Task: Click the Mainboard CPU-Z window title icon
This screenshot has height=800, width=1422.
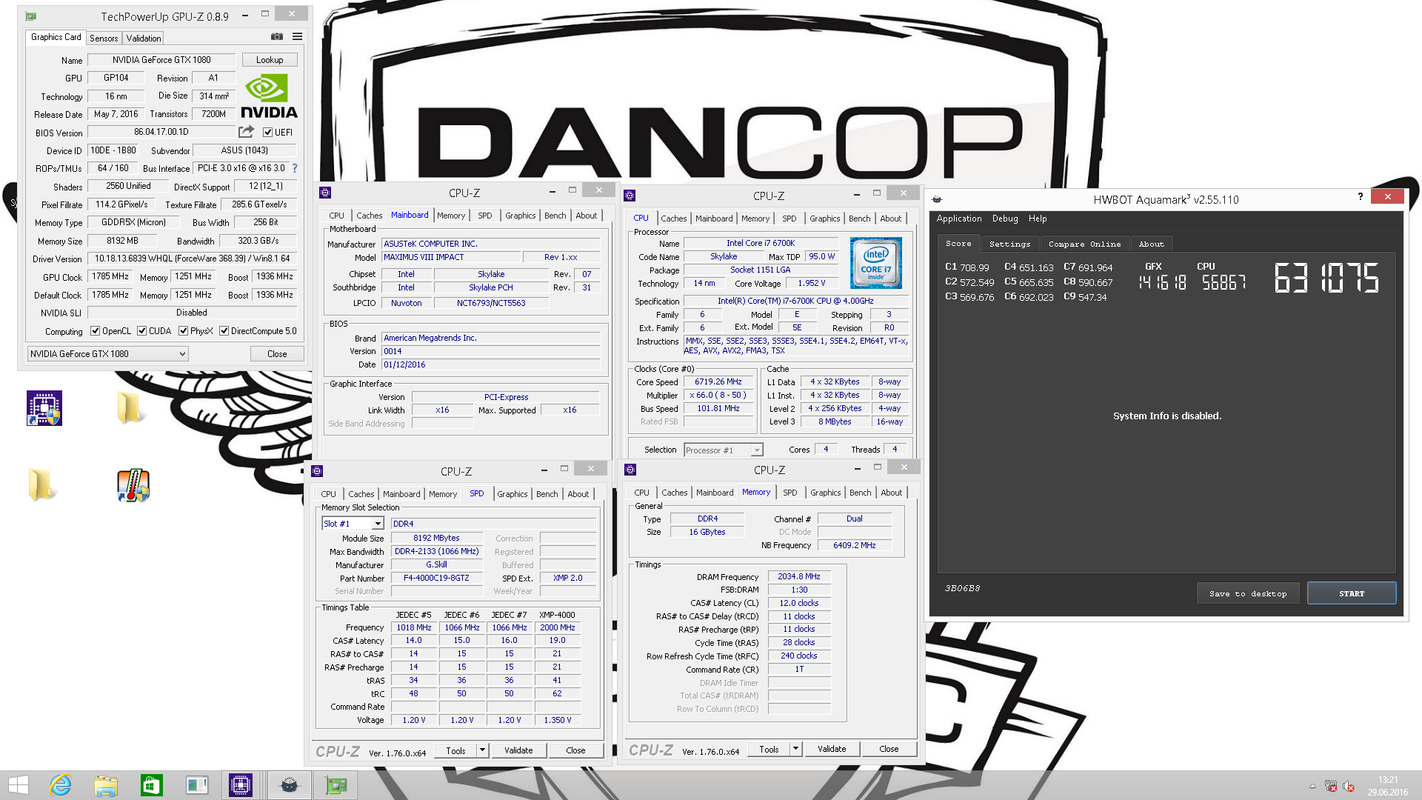Action: pos(325,193)
